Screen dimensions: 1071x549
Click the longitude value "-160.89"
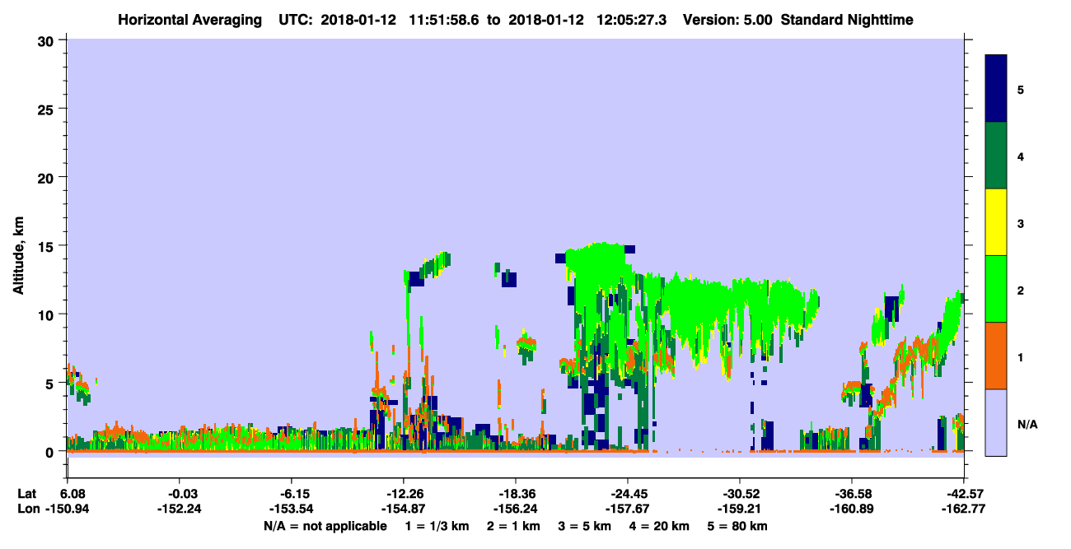click(x=851, y=509)
